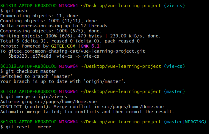Click the 'CONFLICT (content)' merge conflict line

[82, 107]
